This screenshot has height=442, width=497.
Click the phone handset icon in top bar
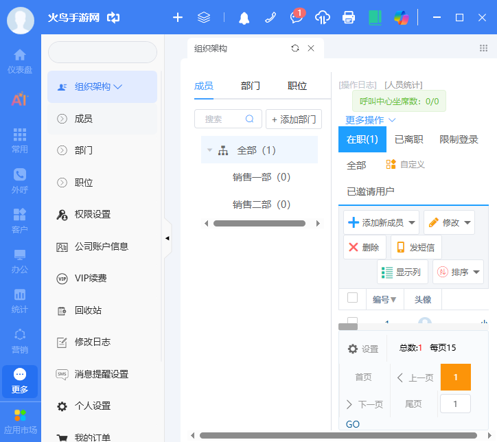270,17
